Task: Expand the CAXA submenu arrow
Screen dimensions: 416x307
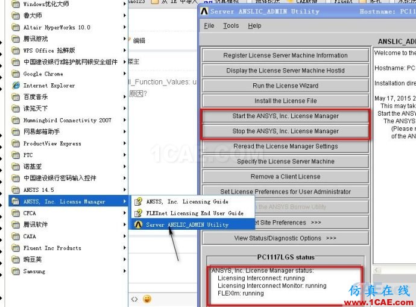Action: [x=124, y=236]
